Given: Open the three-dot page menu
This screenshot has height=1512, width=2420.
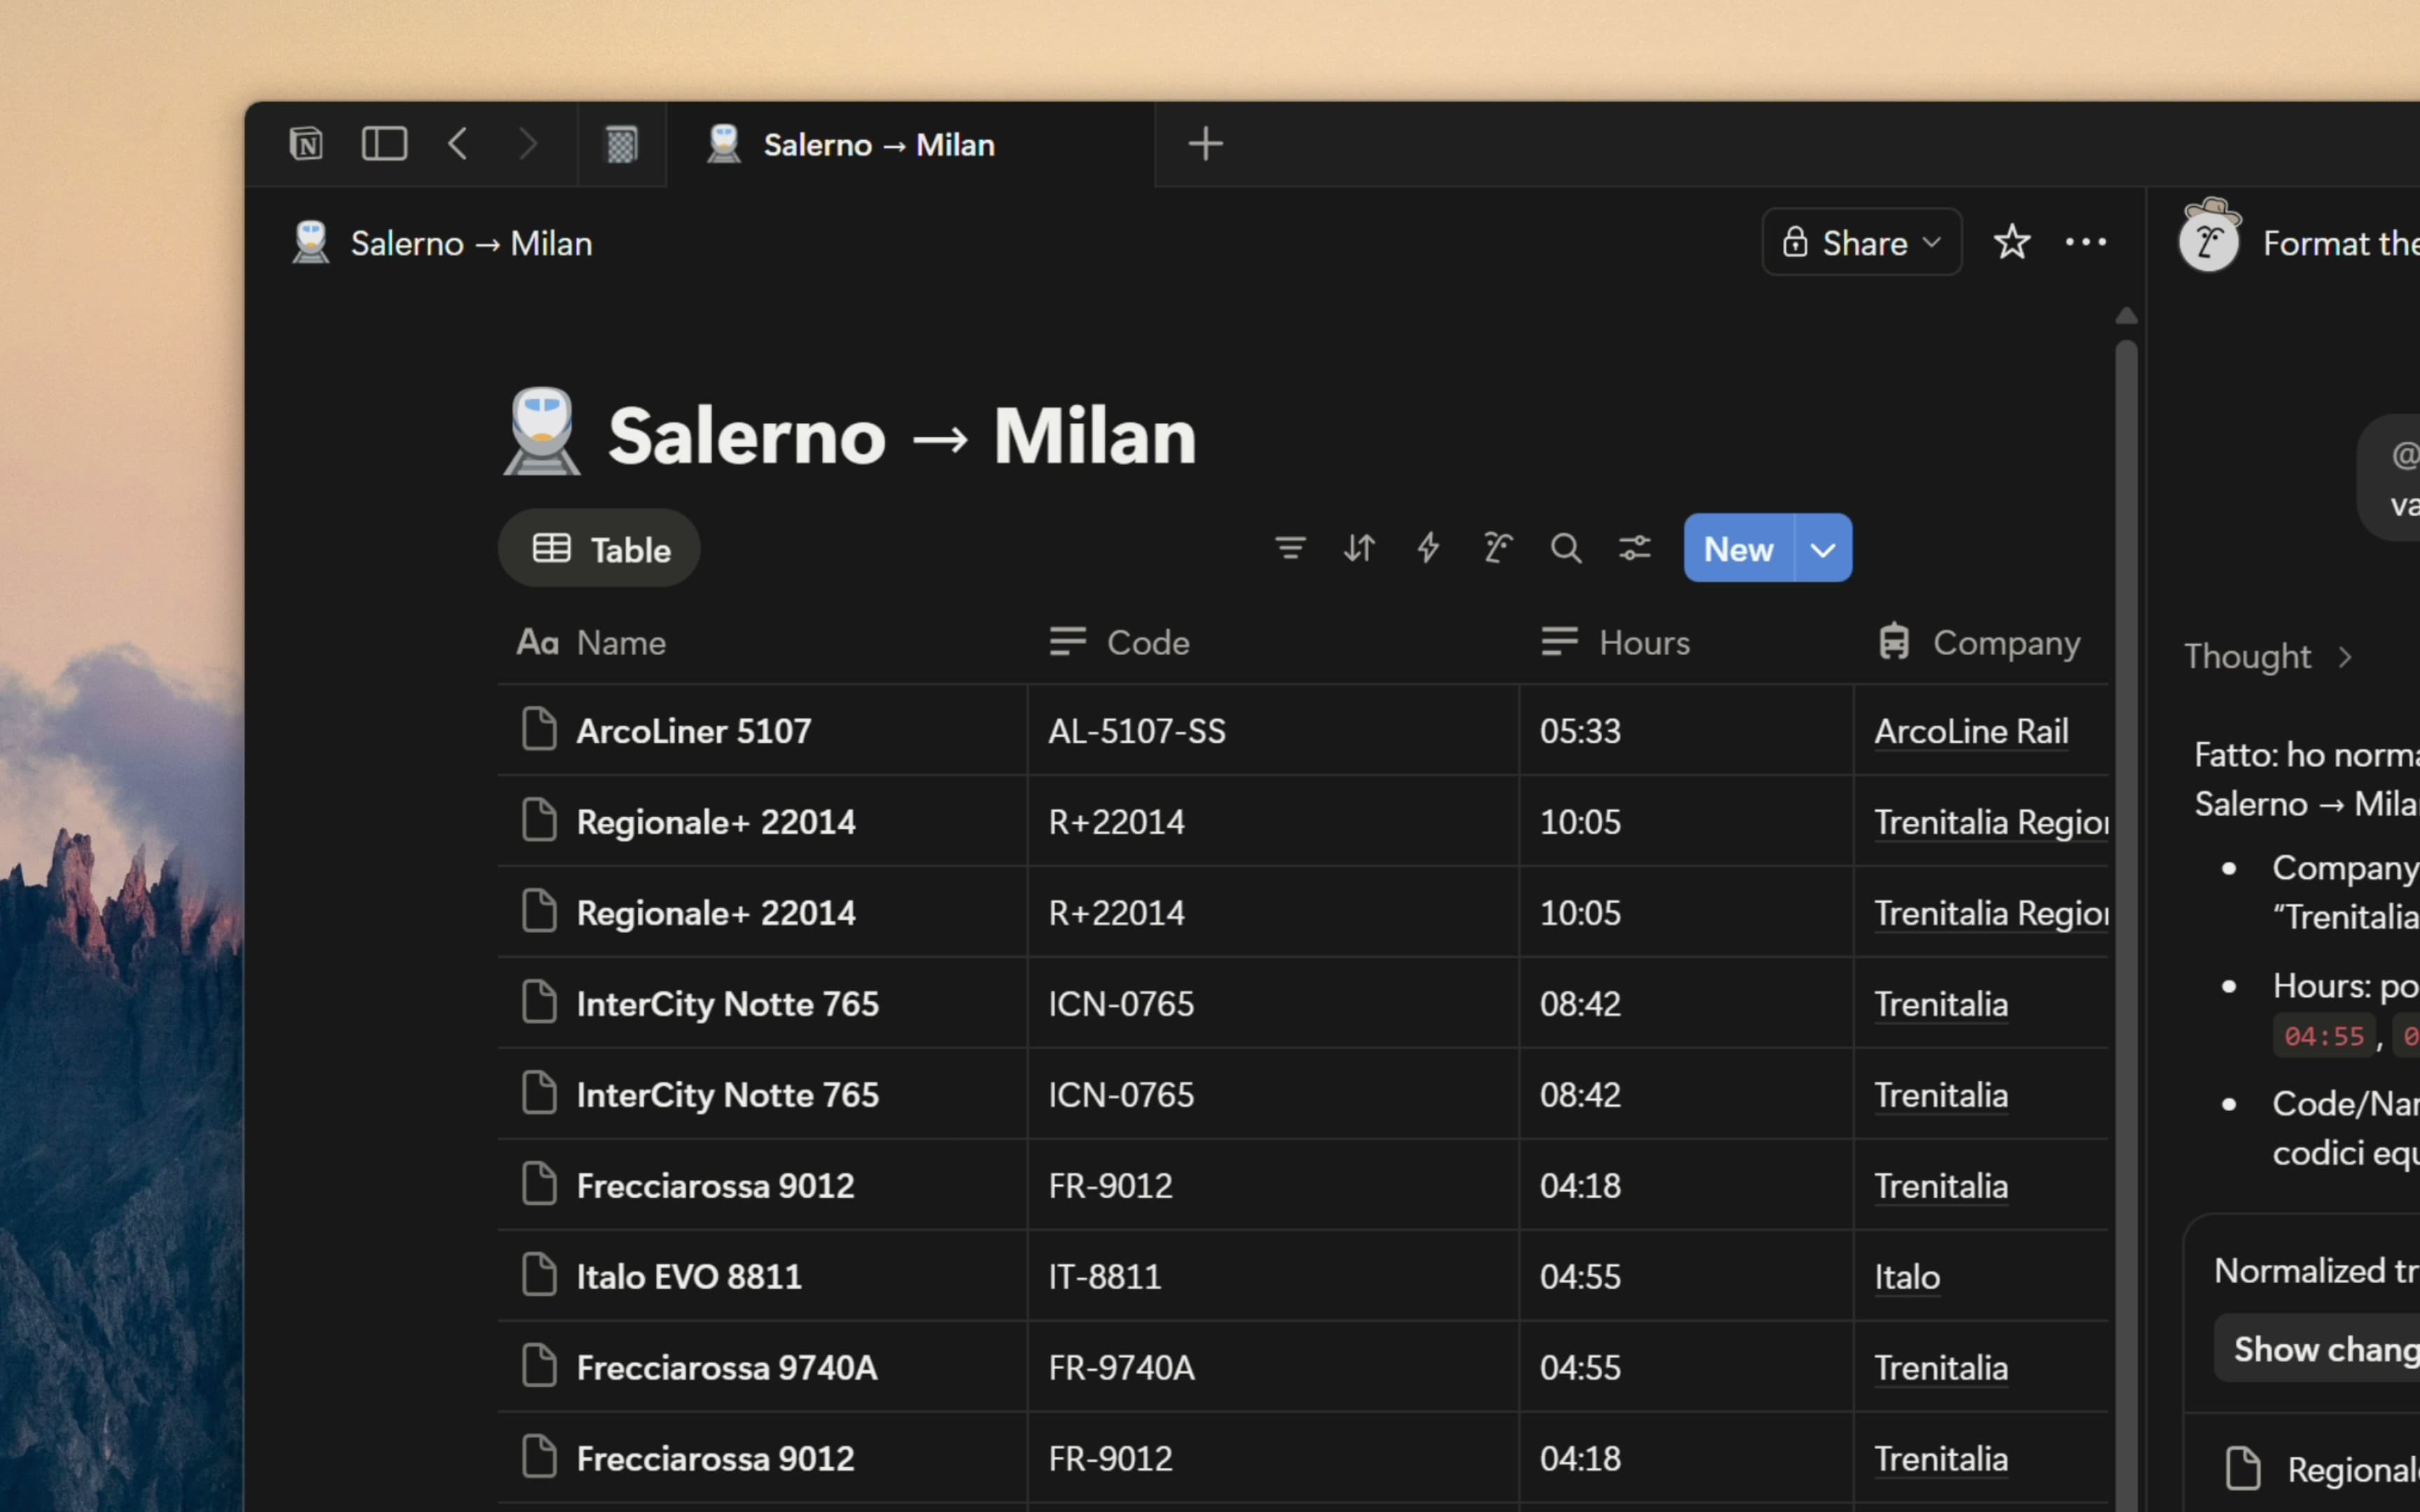Looking at the screenshot, I should (x=2085, y=242).
